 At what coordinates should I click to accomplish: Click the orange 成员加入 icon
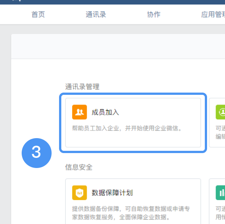(80, 112)
